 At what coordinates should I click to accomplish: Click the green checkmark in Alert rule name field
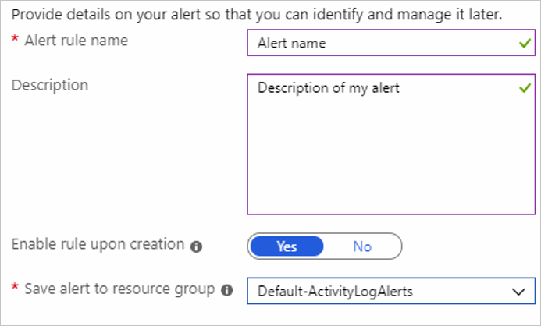click(x=524, y=44)
